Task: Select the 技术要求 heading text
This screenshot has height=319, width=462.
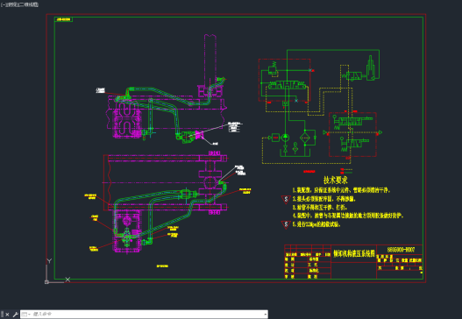Action: (335, 180)
